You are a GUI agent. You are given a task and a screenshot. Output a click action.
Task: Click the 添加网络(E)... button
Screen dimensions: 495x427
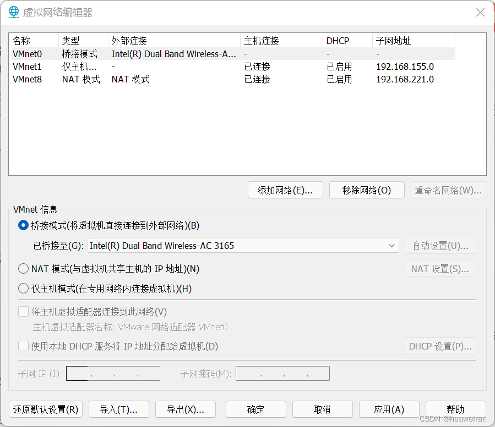point(285,190)
